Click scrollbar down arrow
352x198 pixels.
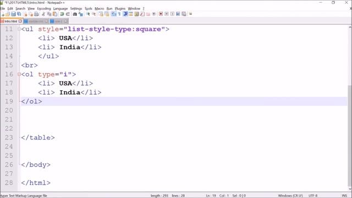(350, 189)
